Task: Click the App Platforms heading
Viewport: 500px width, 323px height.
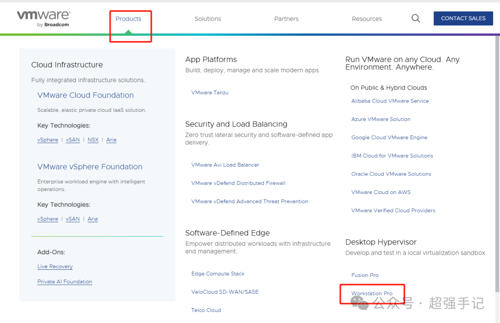Action: (211, 60)
